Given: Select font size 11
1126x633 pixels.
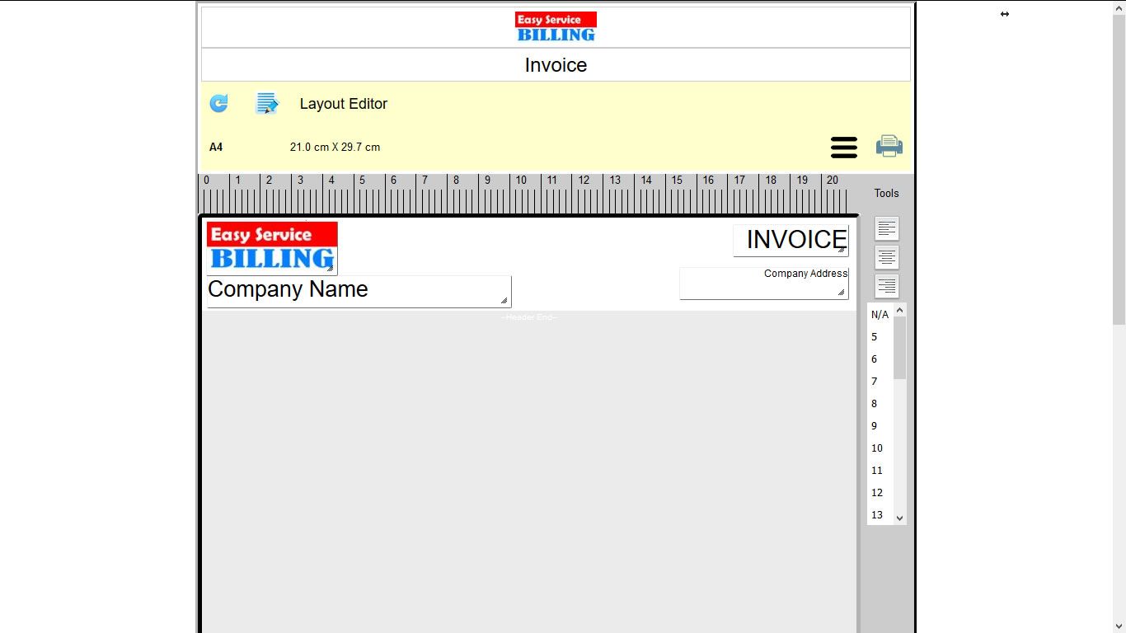Looking at the screenshot, I should click(x=880, y=471).
